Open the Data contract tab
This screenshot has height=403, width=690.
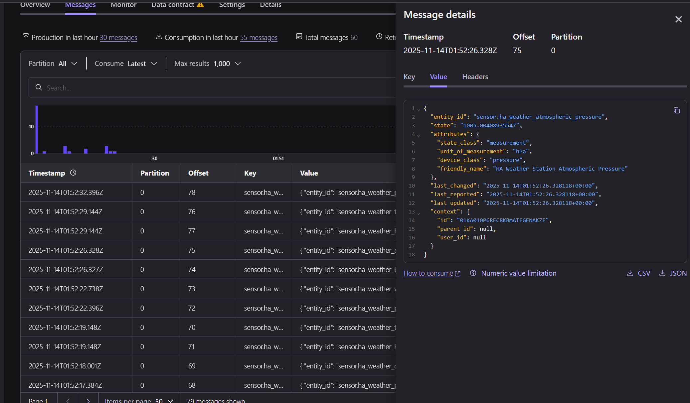point(177,5)
